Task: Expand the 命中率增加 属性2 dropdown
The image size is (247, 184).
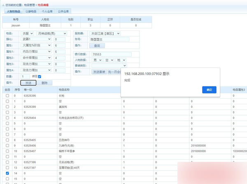Action: tap(36, 58)
